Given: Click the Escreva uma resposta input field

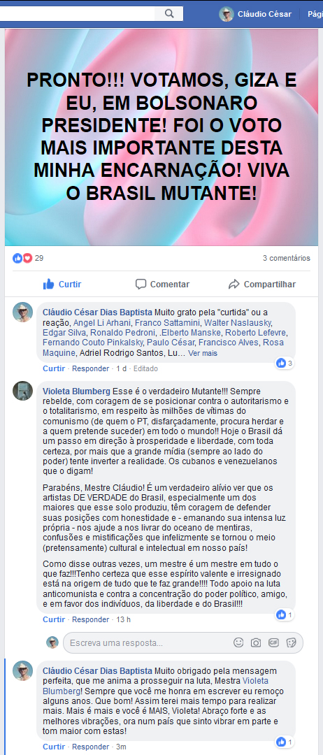Looking at the screenshot, I should click(149, 643).
